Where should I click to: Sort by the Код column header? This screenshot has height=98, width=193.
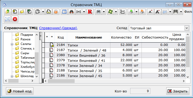tap(61, 37)
